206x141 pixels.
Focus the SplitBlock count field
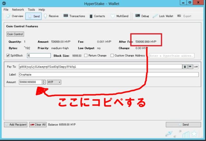click(x=39, y=56)
